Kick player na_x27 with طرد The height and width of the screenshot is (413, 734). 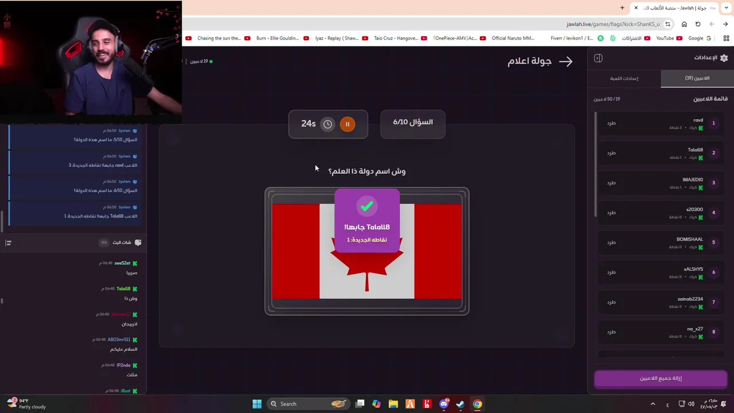click(611, 332)
